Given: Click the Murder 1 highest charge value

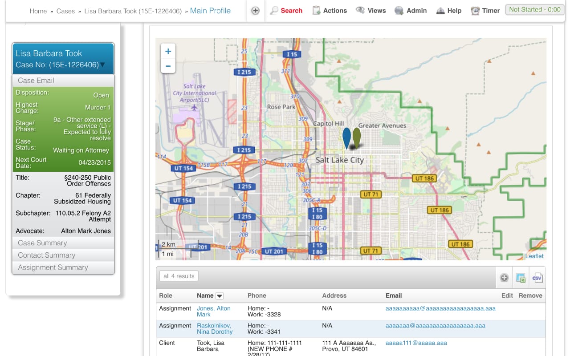Looking at the screenshot, I should tap(98, 108).
